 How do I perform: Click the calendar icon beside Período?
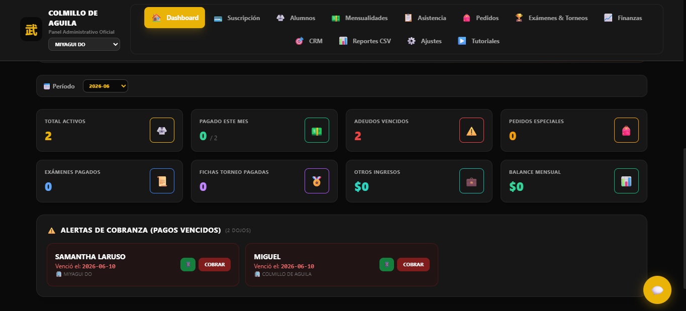[x=47, y=86]
